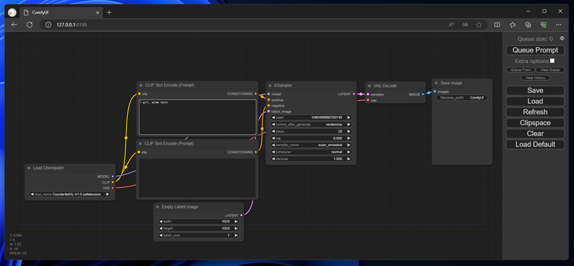This screenshot has width=574, height=266.
Task: Click the filename_prefix ComfyUI field
Action: coord(462,97)
